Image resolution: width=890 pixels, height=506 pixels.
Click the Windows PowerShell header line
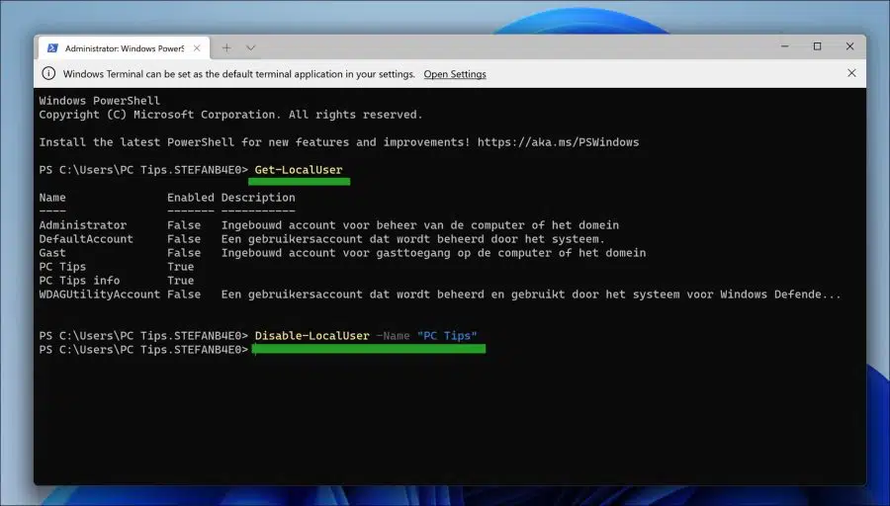coord(99,101)
